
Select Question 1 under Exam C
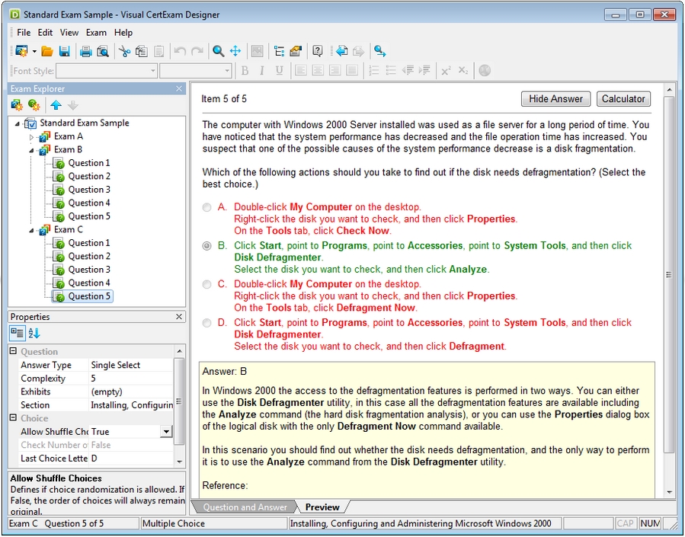[89, 243]
